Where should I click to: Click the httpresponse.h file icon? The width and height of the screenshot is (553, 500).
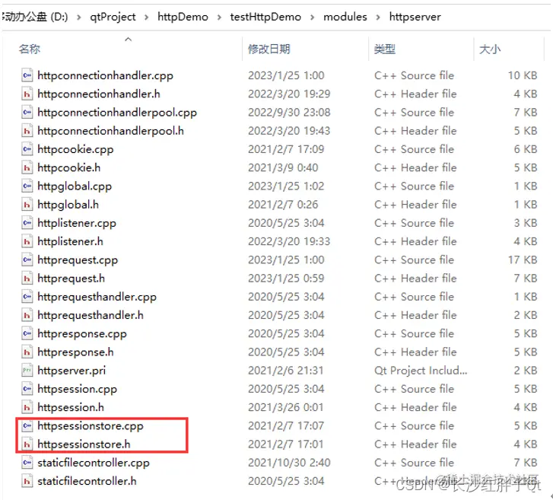[x=27, y=352]
